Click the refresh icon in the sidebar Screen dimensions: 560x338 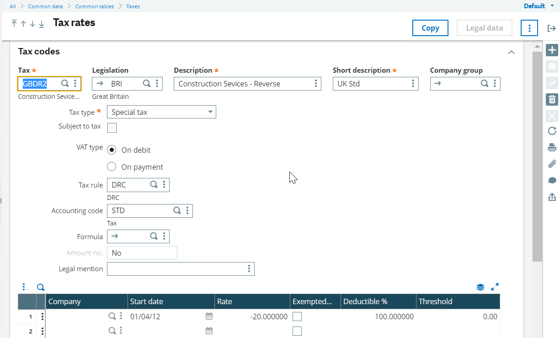coord(552,131)
